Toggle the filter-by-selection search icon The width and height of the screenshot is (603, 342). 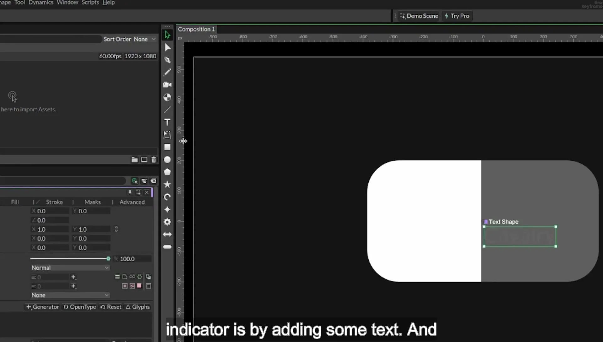click(x=134, y=181)
